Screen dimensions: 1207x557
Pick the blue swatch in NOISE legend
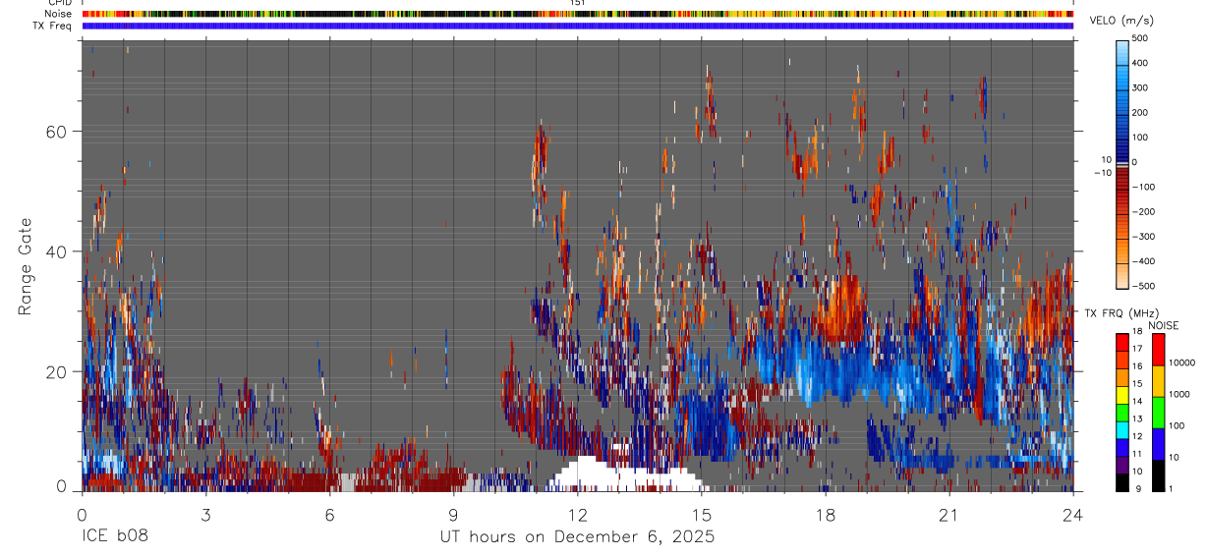pos(1158,444)
